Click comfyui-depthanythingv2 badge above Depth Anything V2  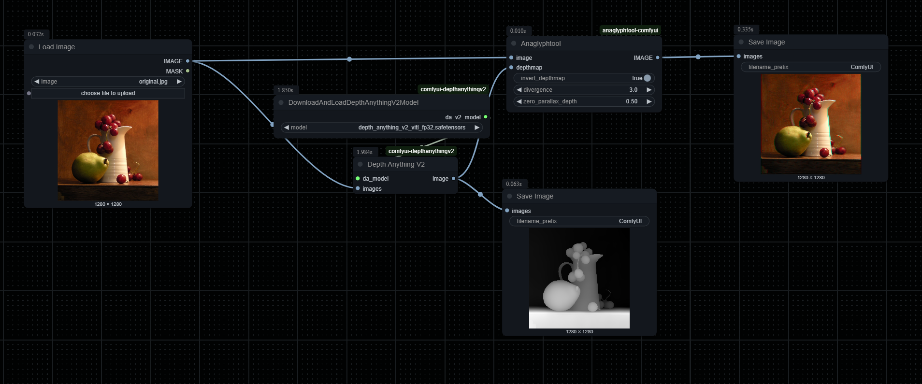[421, 151]
